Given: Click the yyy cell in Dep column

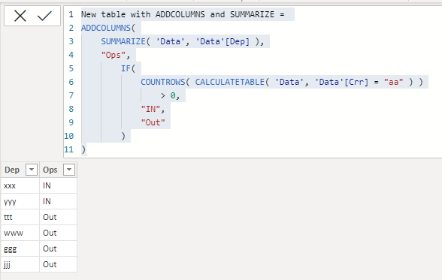Looking at the screenshot, I should (x=20, y=201).
